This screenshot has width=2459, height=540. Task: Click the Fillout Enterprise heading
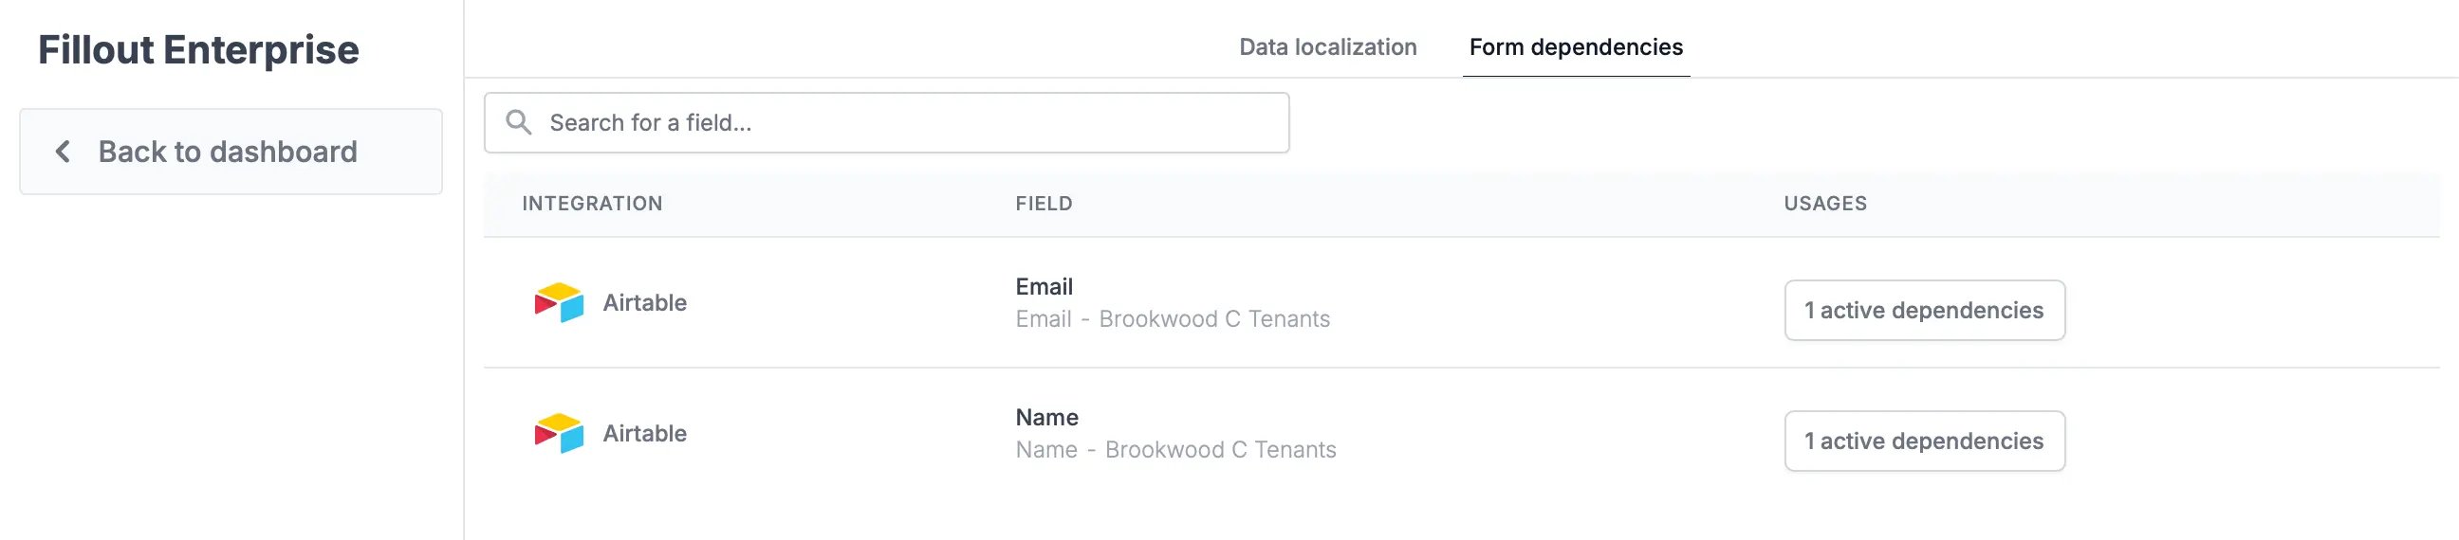click(198, 49)
